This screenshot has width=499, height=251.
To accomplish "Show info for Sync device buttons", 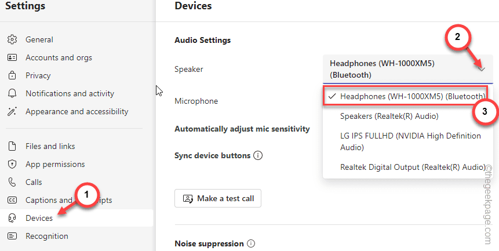I will [258, 156].
